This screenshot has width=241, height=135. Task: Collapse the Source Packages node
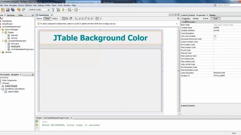(x=0, y=30)
